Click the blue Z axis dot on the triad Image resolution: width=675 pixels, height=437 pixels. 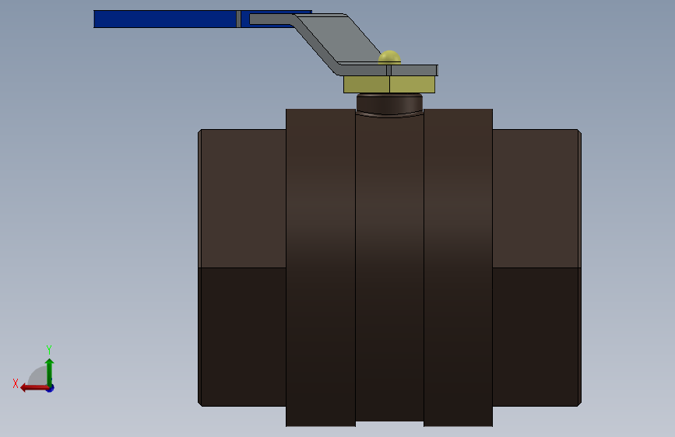[51, 389]
